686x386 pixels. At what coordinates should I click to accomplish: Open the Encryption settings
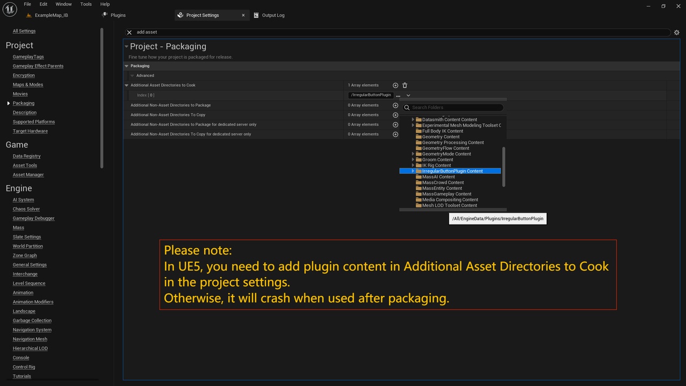pyautogui.click(x=24, y=76)
